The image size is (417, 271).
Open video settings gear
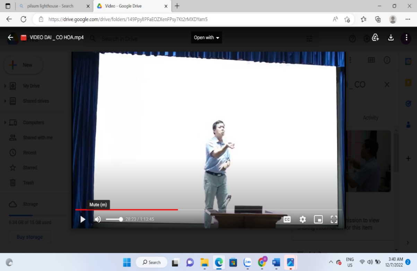pyautogui.click(x=303, y=219)
